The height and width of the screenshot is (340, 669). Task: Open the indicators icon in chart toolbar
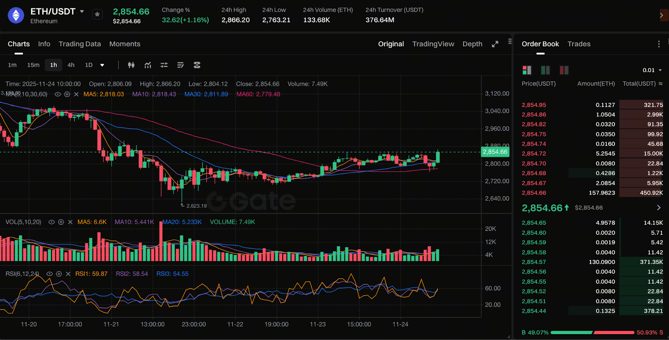click(148, 65)
